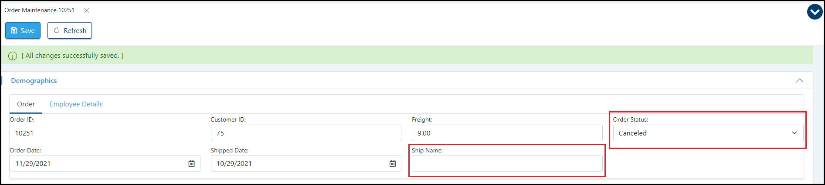
Task: Focus the empty Ship Name field
Action: (x=507, y=163)
